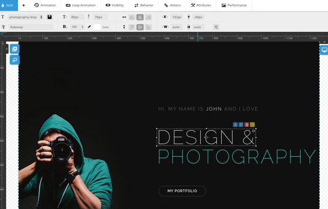Select vertical middle alignment option
The height and width of the screenshot is (209, 328).
[140, 27]
